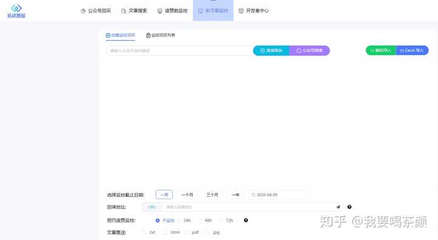Focus the 公众号 keyword input field
The image size is (438, 240).
click(x=179, y=51)
